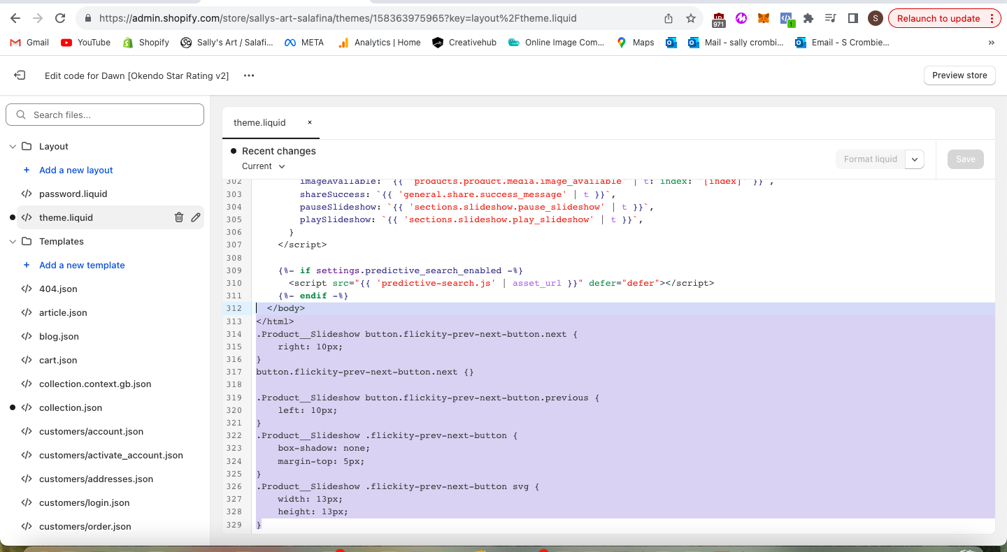Image resolution: width=1007 pixels, height=552 pixels.
Task: Reload the page in the browser
Action: click(60, 19)
